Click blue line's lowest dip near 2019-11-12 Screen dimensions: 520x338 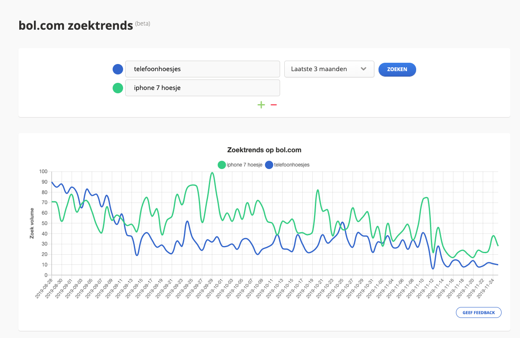(433, 268)
